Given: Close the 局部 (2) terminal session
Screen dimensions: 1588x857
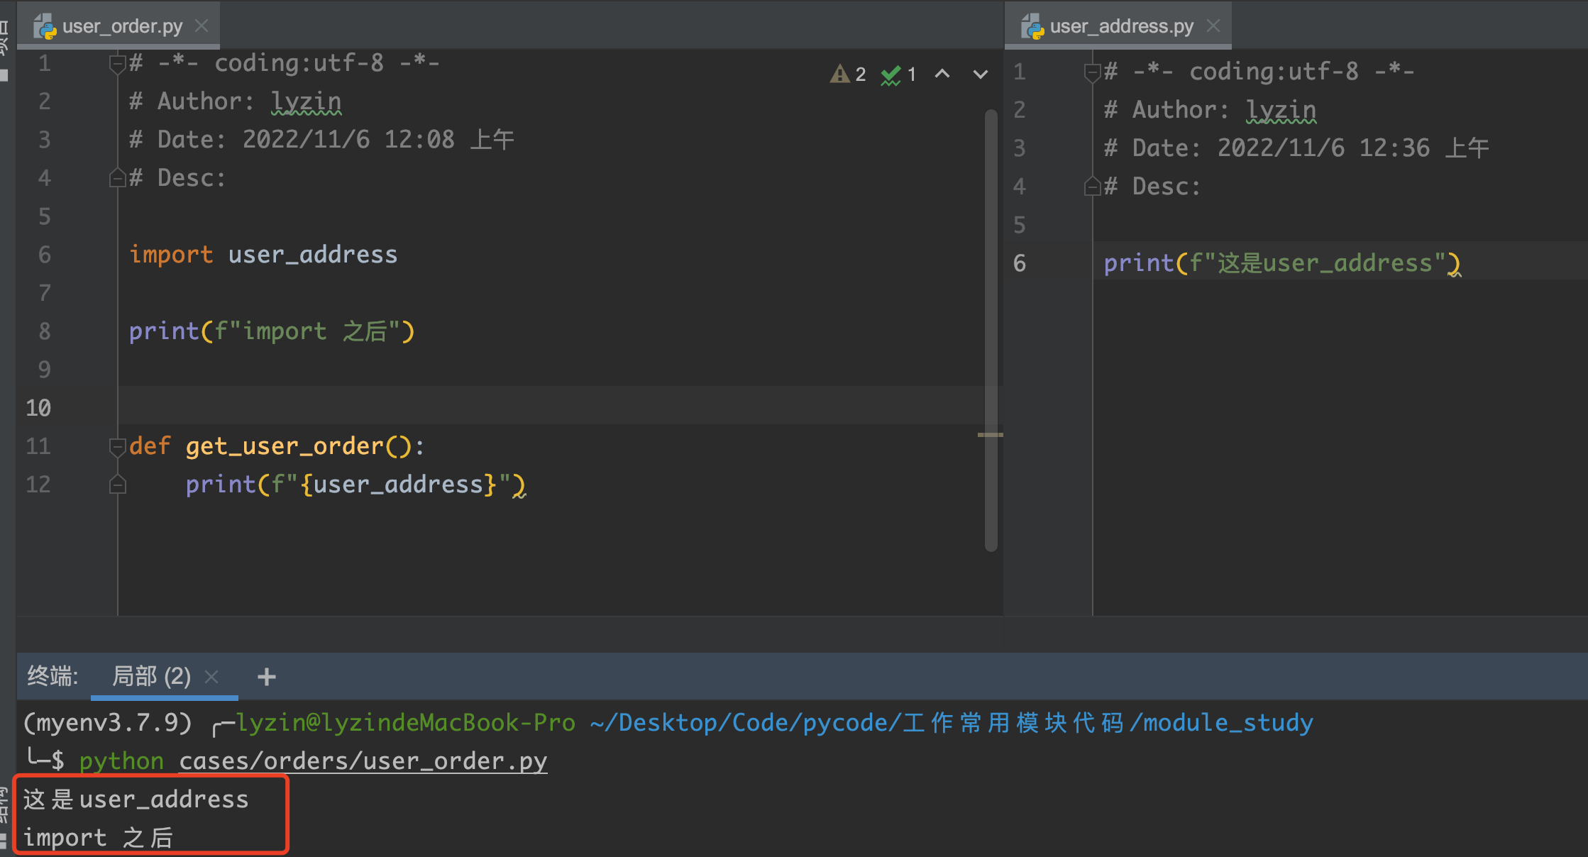Looking at the screenshot, I should (x=211, y=677).
